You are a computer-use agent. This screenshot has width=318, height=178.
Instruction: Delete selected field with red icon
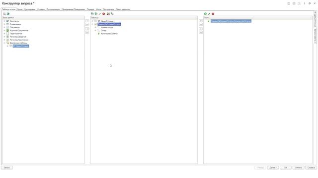(x=213, y=14)
